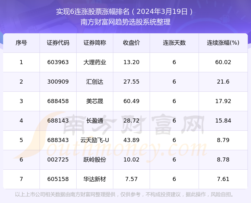Select stock name 长盈通
This screenshot has height=203, width=251.
95,121
